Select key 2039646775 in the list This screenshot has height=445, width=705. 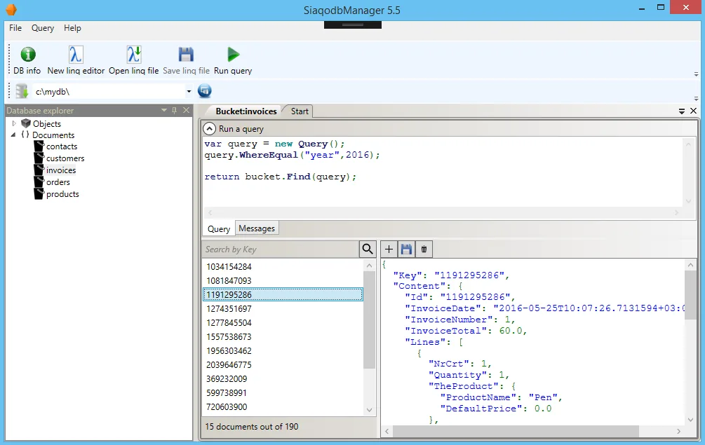coord(283,364)
